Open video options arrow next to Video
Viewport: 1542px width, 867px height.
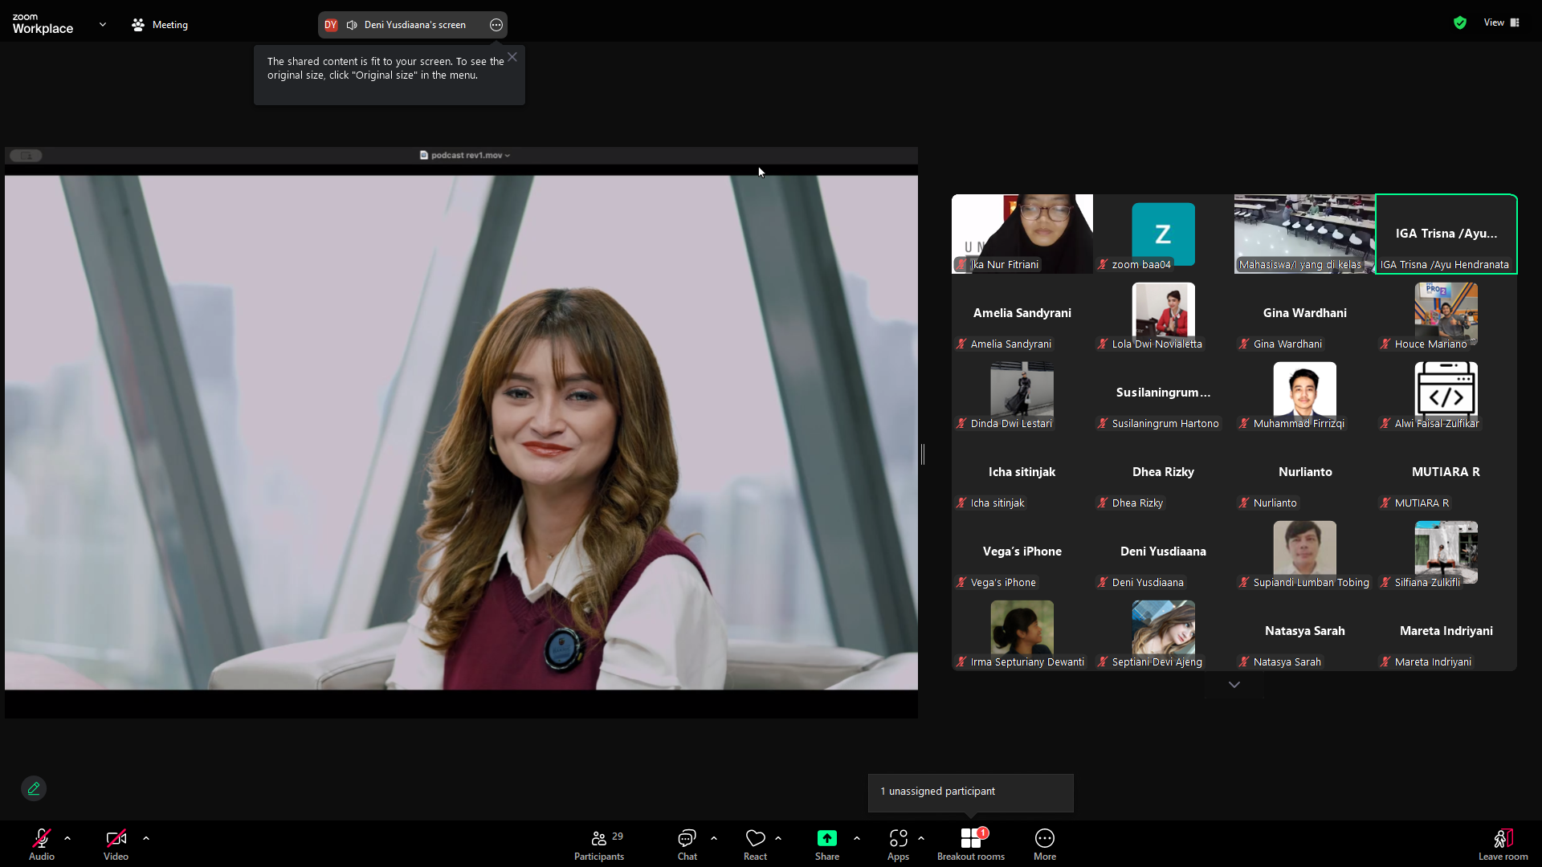pos(146,838)
